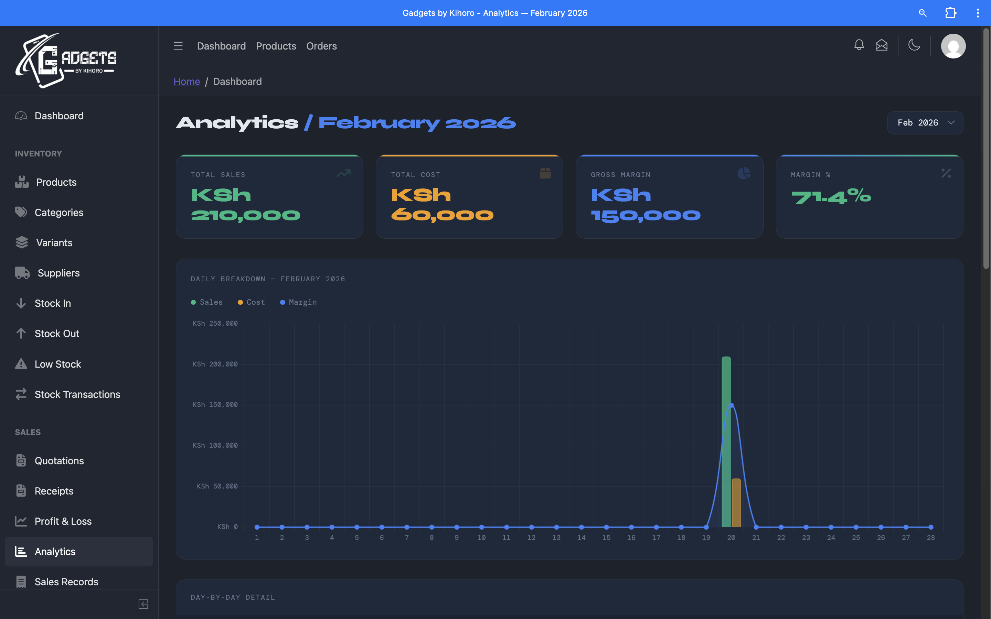Open the extensions puzzle icon
This screenshot has height=619, width=991.
pos(950,13)
